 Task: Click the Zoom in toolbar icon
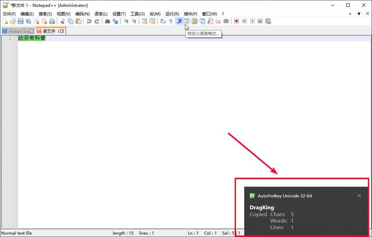(x=126, y=21)
